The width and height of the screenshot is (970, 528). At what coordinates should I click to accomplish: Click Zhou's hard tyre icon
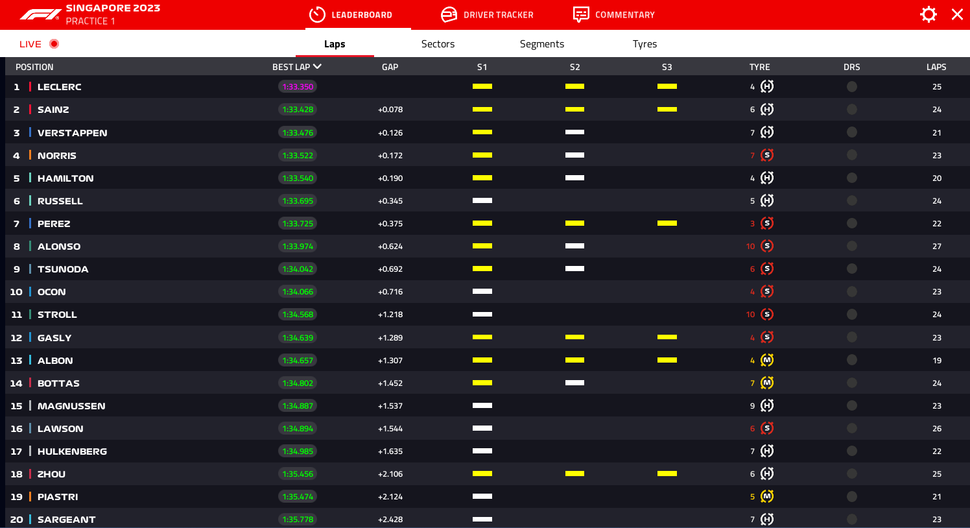767,474
